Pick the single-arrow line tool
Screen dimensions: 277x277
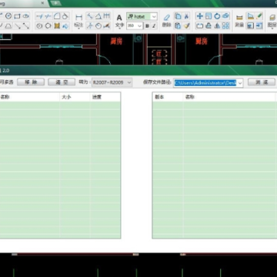(x=17, y=25)
